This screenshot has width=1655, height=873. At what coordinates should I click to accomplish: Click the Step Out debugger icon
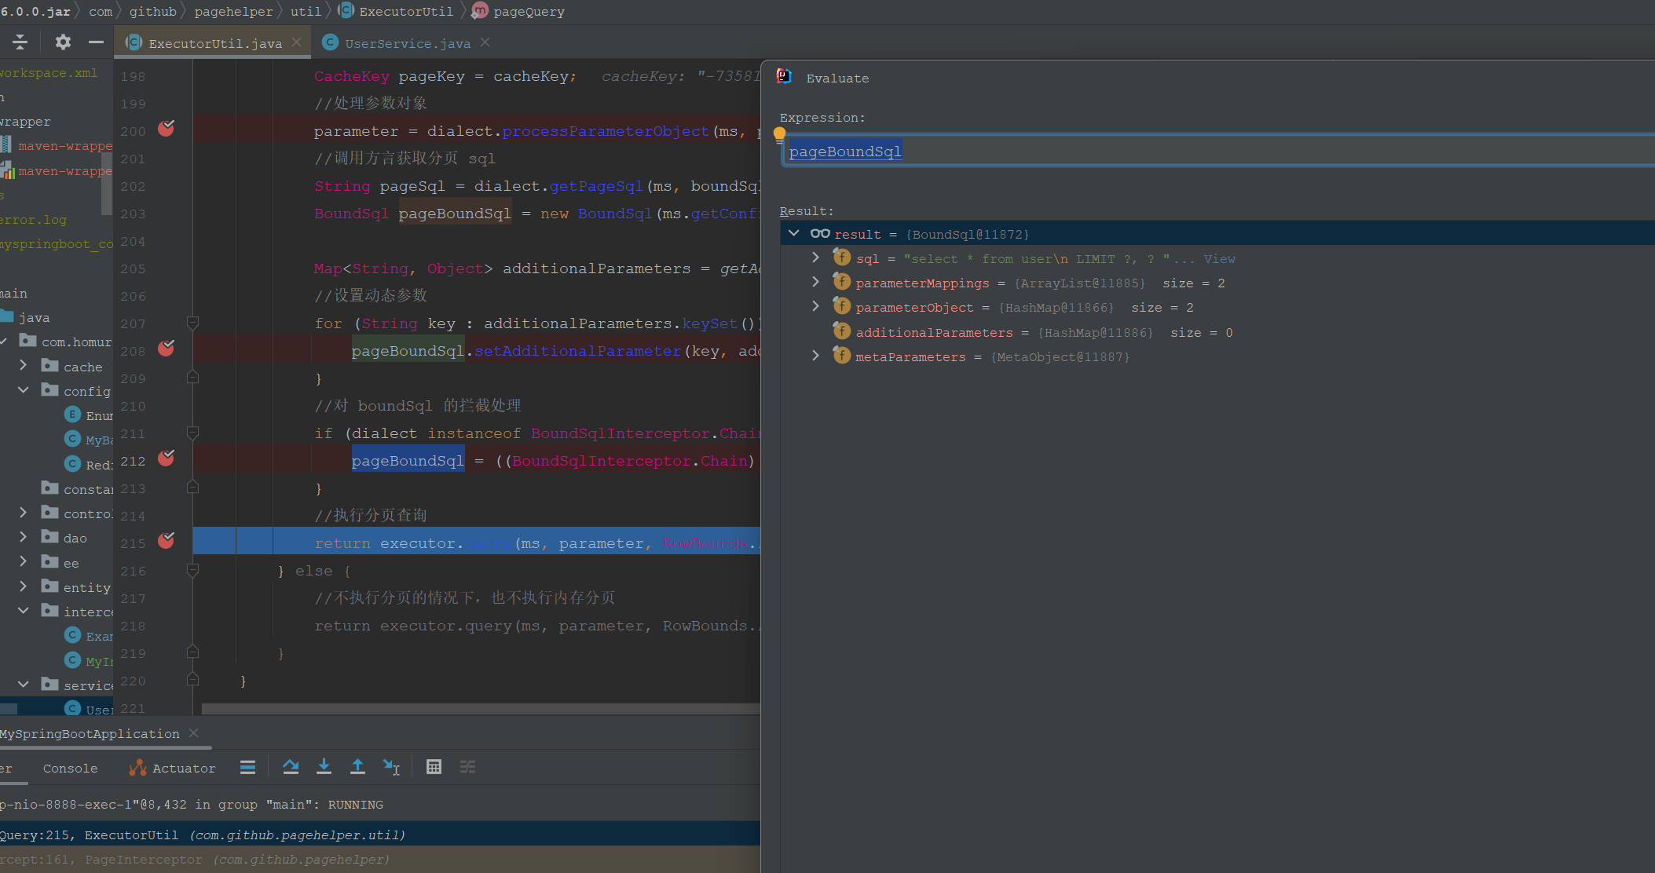tap(357, 767)
